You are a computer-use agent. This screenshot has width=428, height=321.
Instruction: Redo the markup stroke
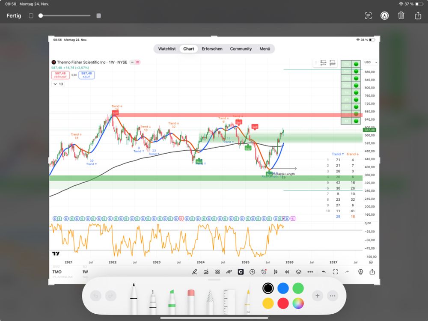111,296
